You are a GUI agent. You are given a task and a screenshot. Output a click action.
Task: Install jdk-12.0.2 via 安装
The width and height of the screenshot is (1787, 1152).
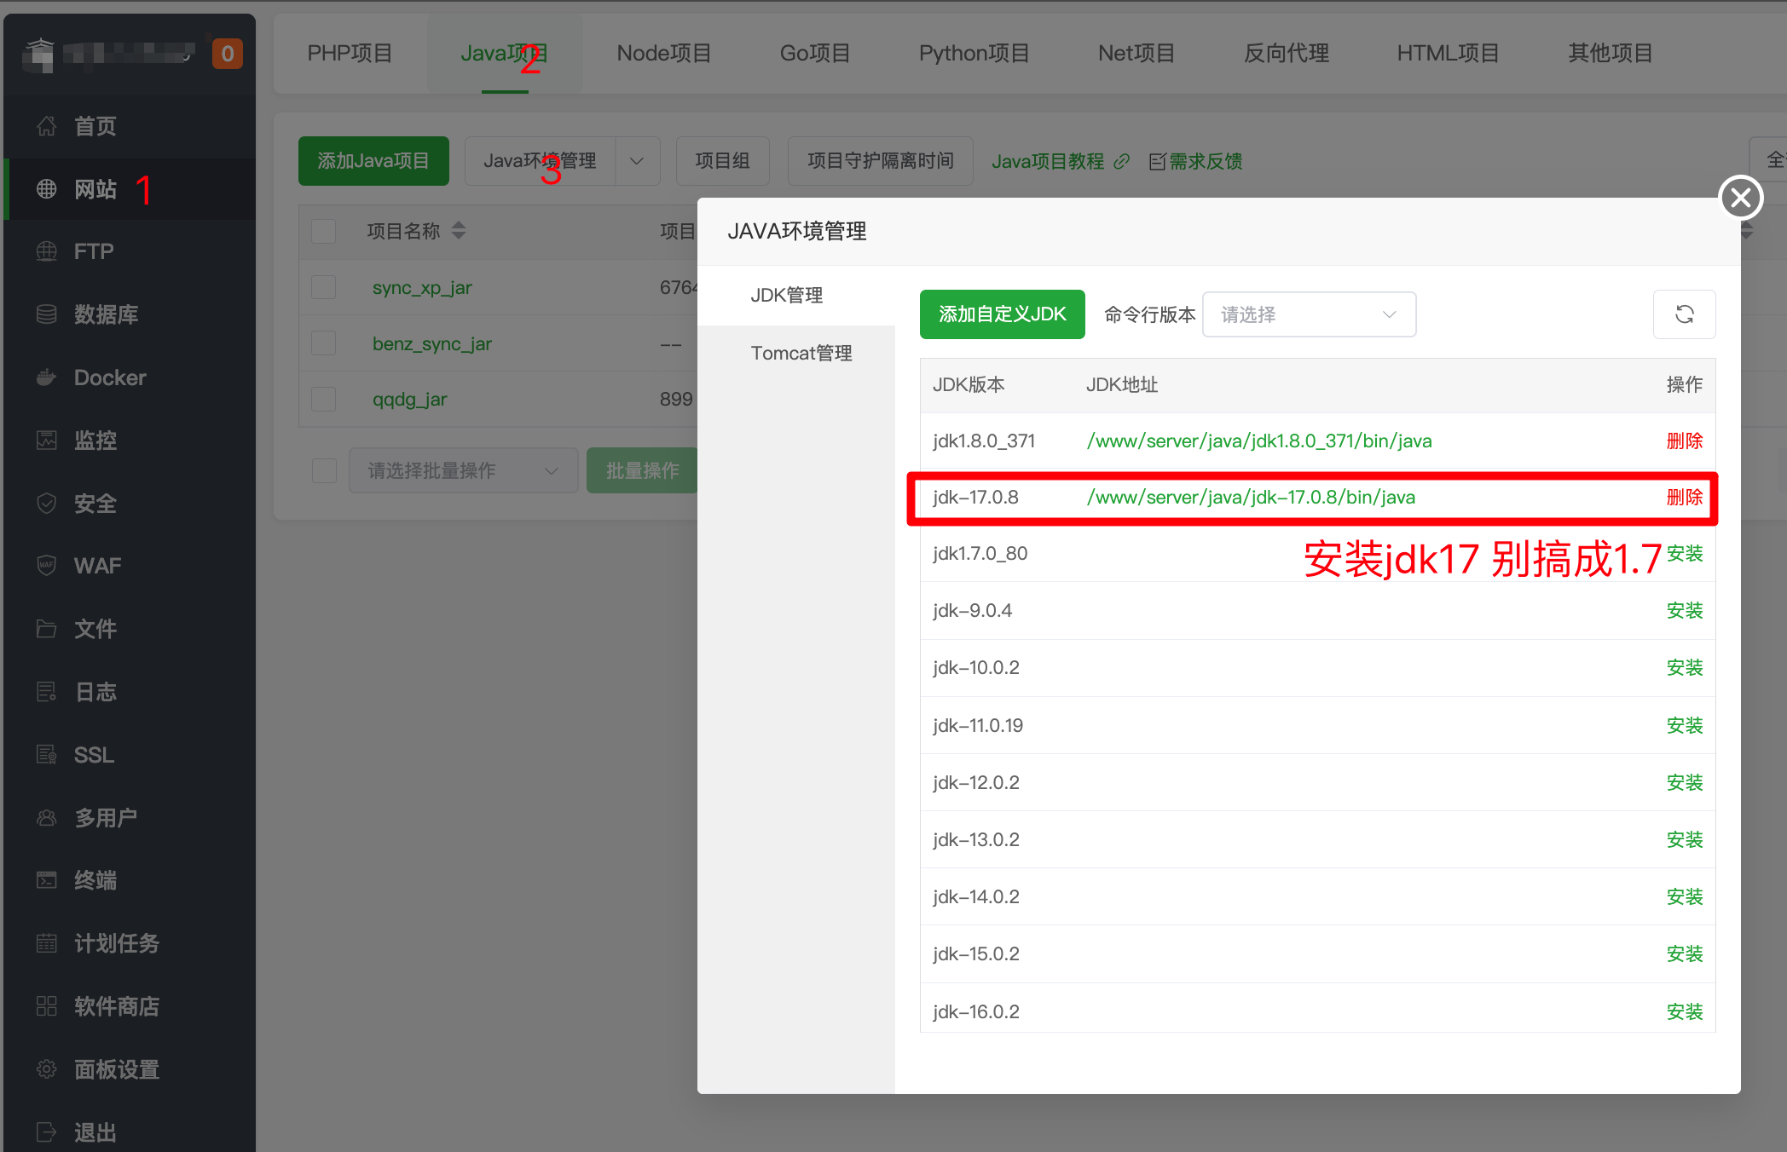[x=1684, y=783]
